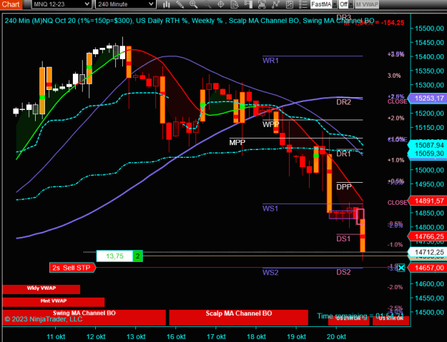Click the 20 okt date label
This screenshot has height=342, width=447.
[336, 337]
